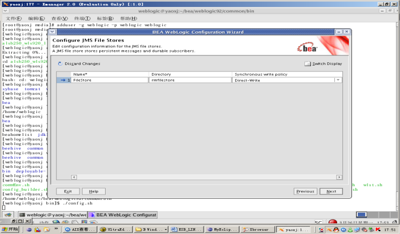Click the horizontal scrollbar right arrow

pos(339,177)
